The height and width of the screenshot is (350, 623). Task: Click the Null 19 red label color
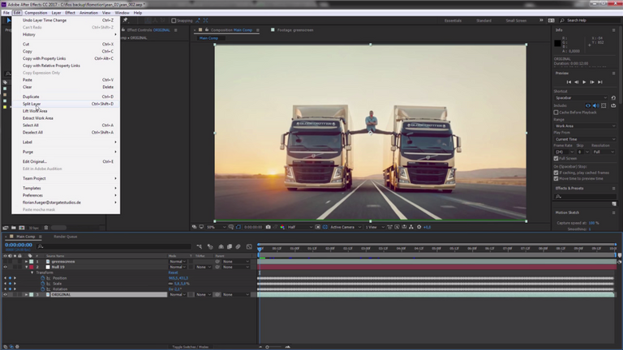click(x=32, y=267)
